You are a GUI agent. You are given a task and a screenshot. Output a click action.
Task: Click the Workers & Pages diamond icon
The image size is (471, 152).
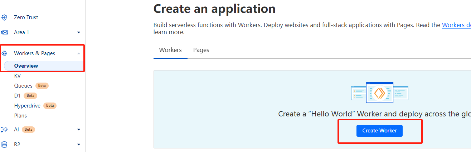click(x=4, y=53)
